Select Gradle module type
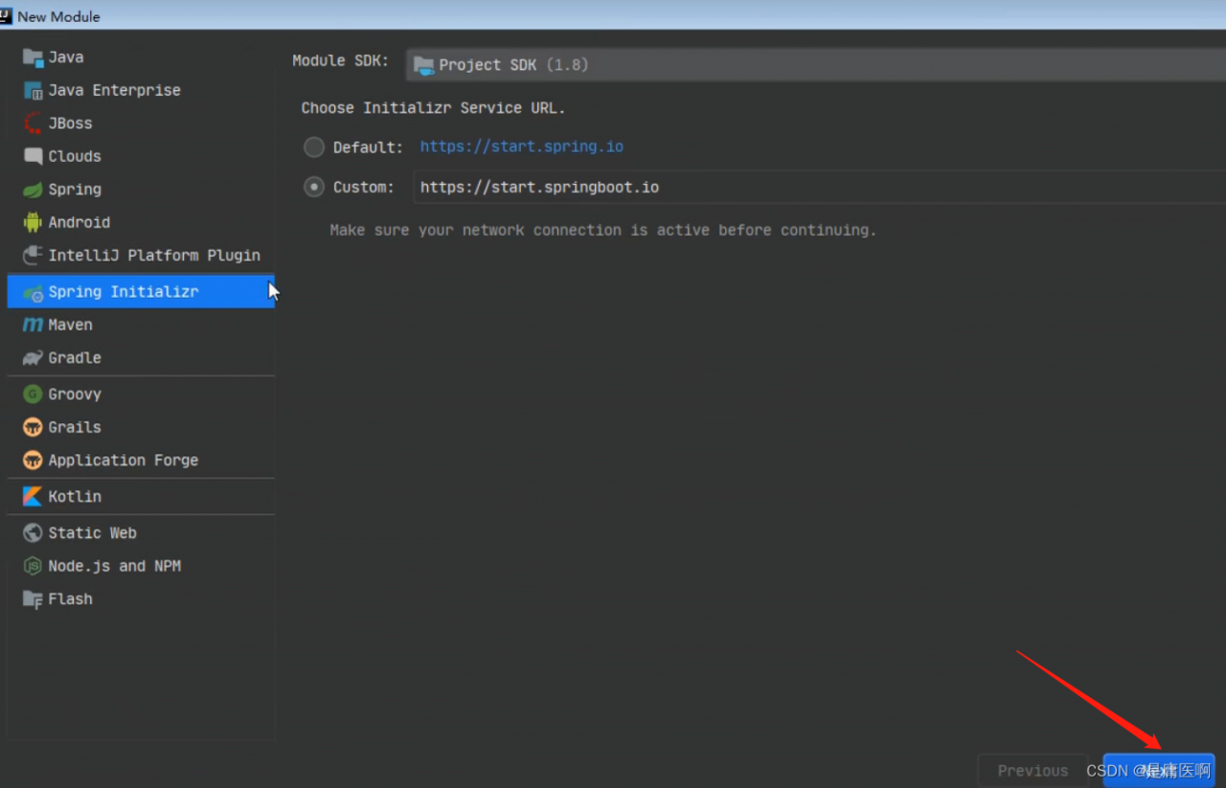This screenshot has height=788, width=1226. point(141,358)
